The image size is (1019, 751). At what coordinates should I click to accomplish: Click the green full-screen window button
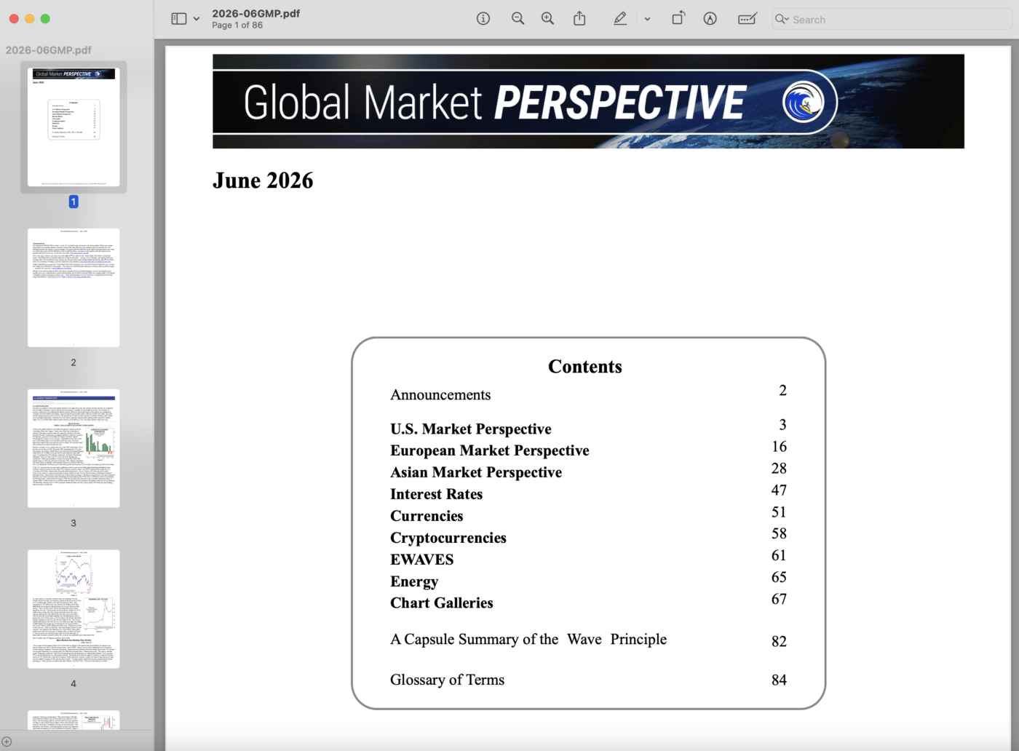[x=45, y=19]
